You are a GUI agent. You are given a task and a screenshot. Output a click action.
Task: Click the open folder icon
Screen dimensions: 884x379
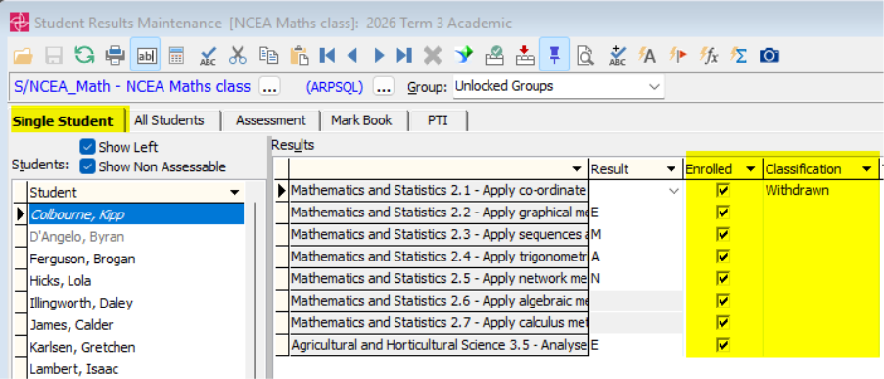click(x=23, y=55)
